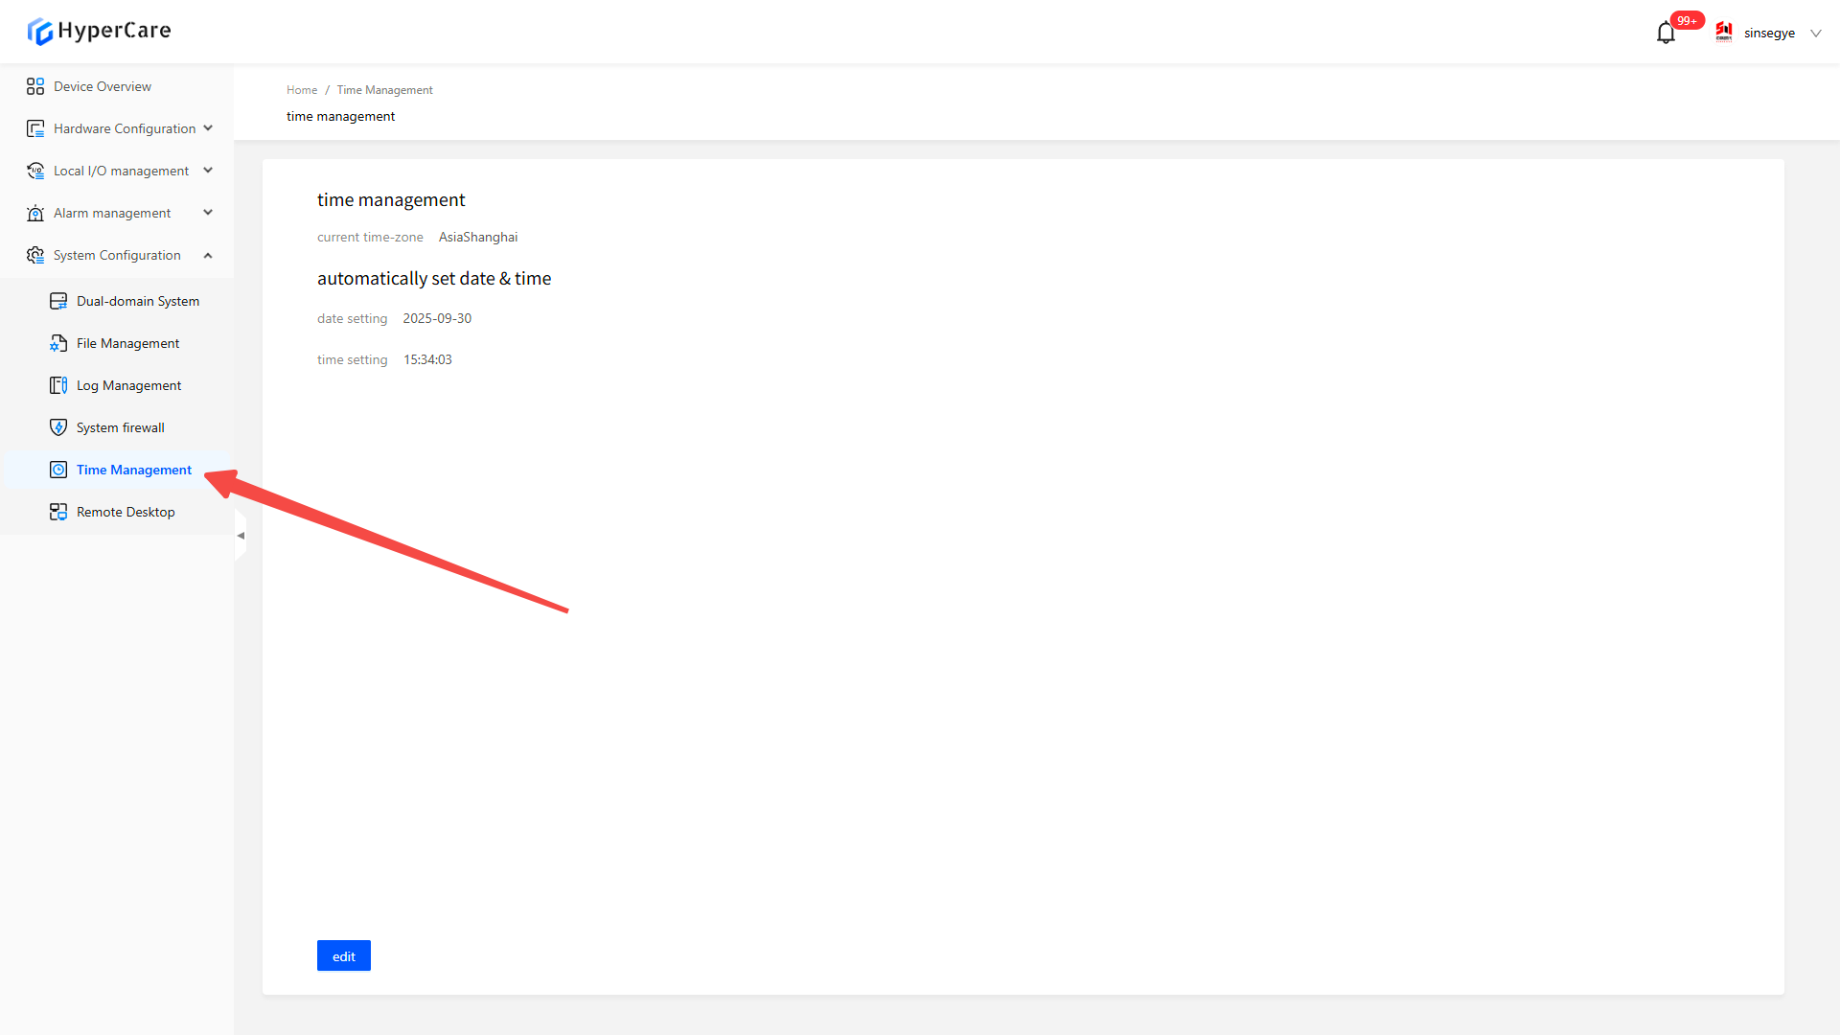Click the Log Management icon
Screen dimensions: 1840x1035
[58, 385]
